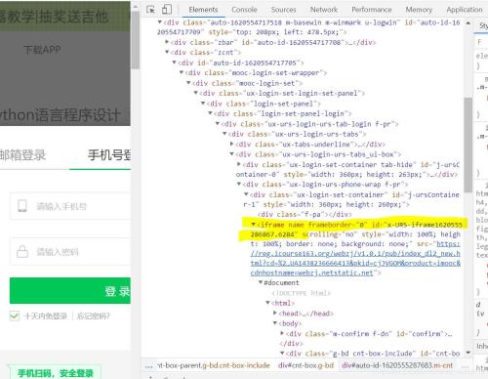The image size is (488, 379).
Task: Expand the ux-tabs-underline div node
Action: 231,144
